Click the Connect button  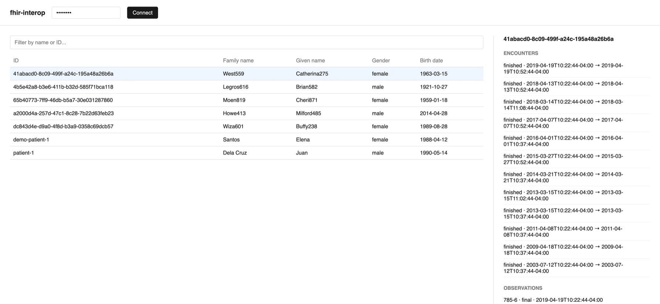tap(142, 12)
